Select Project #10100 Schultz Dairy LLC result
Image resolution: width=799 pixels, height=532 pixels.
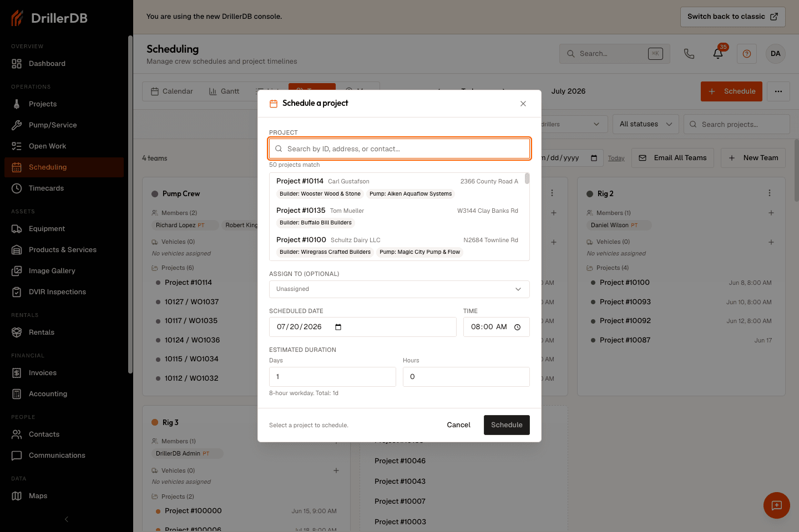[x=397, y=246]
